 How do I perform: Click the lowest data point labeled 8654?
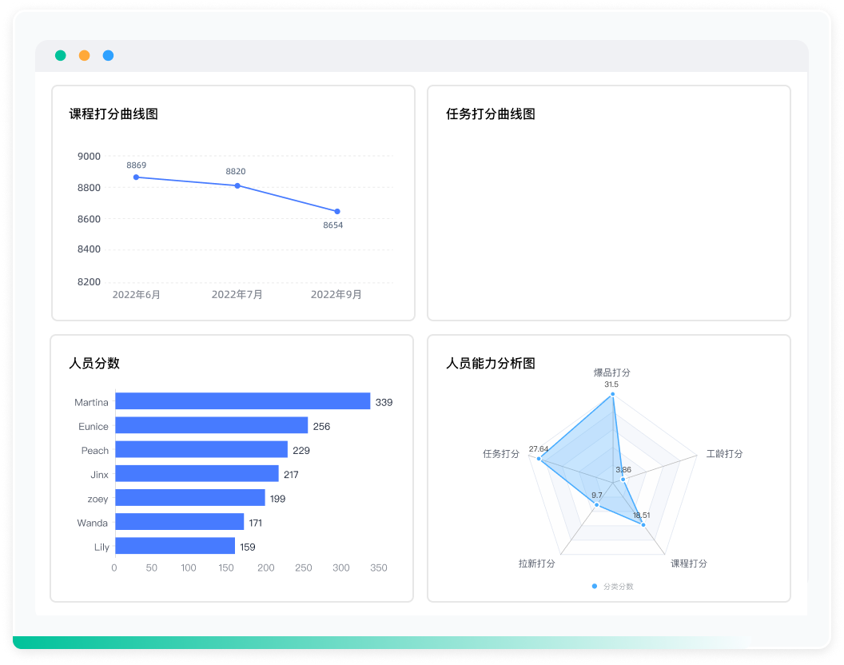click(x=336, y=211)
